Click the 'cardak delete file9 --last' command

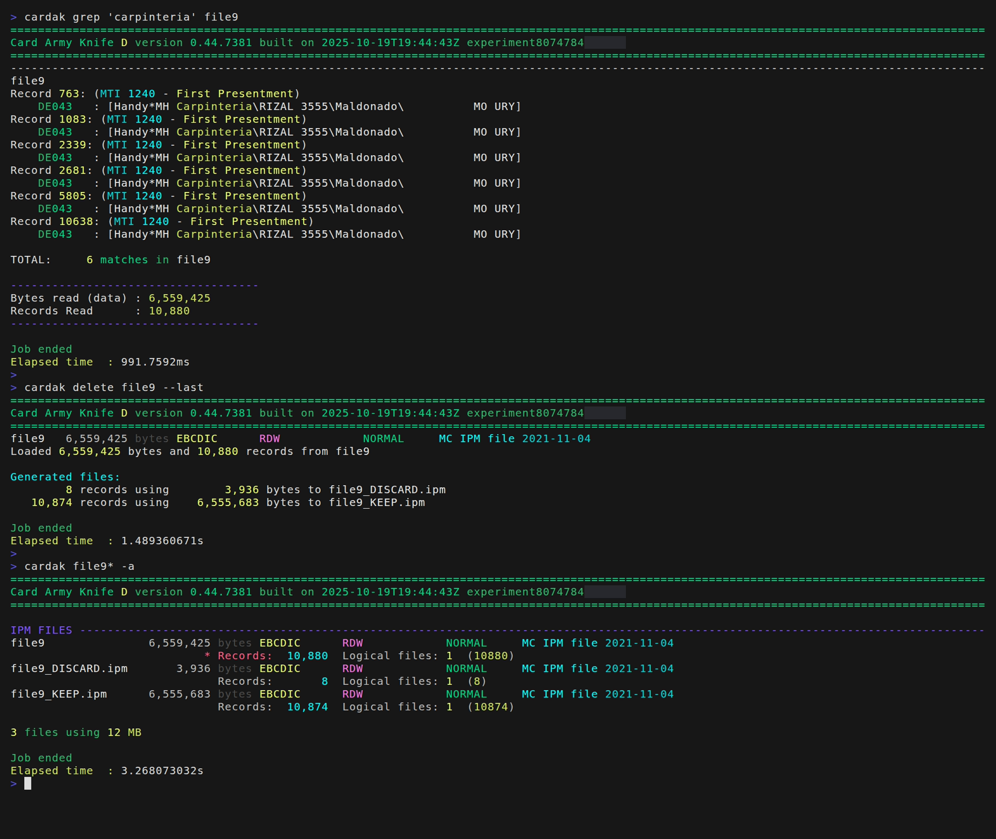tap(114, 388)
